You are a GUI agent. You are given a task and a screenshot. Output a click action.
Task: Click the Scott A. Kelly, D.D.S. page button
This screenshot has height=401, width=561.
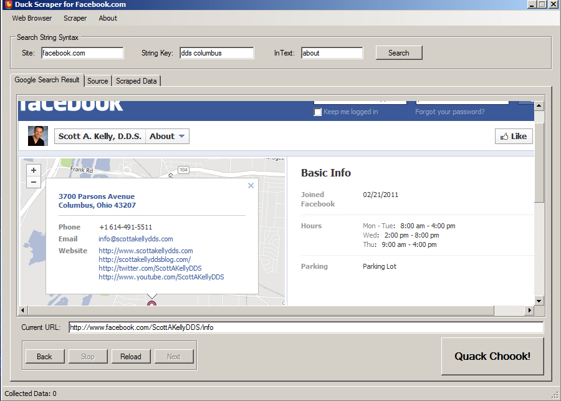100,137
